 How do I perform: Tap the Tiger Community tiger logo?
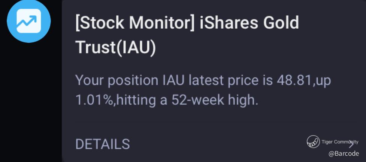pos(313,142)
